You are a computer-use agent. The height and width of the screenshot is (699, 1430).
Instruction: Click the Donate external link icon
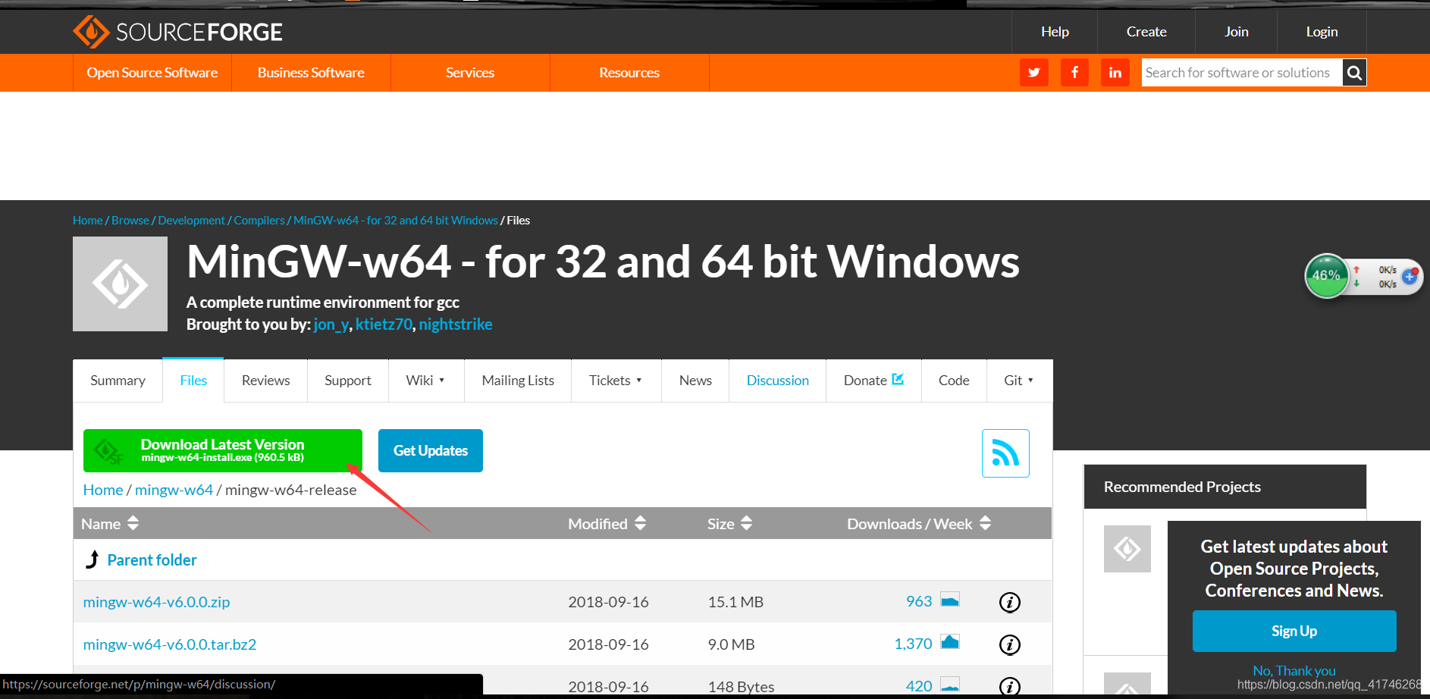pyautogui.click(x=898, y=379)
